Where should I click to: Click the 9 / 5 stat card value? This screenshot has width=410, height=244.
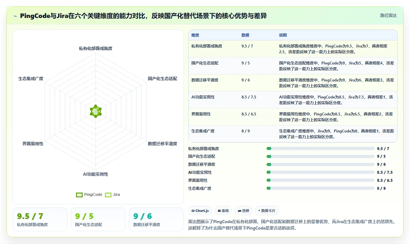(84, 216)
